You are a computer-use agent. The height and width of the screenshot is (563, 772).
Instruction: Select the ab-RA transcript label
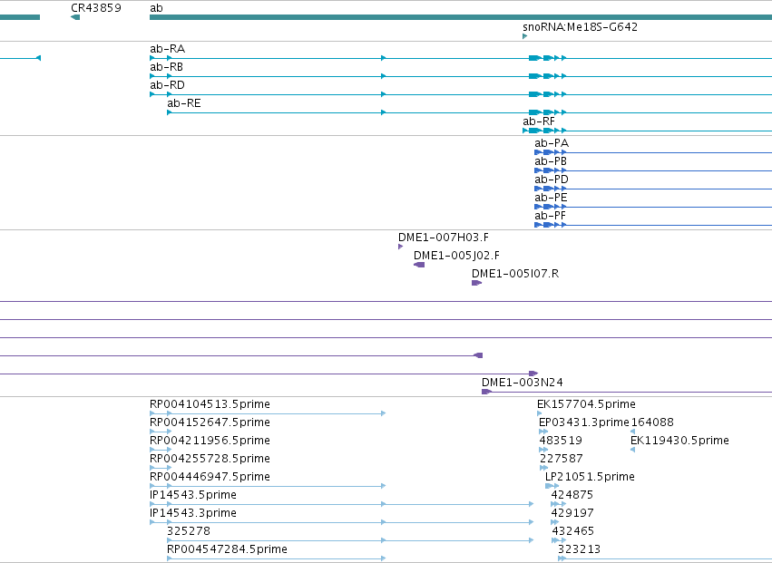pyautogui.click(x=168, y=49)
